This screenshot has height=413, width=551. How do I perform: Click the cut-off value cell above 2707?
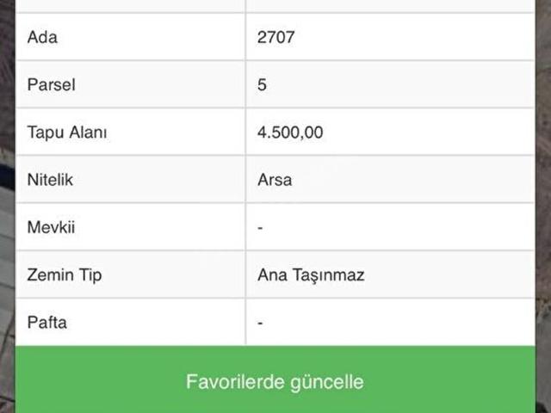389,5
